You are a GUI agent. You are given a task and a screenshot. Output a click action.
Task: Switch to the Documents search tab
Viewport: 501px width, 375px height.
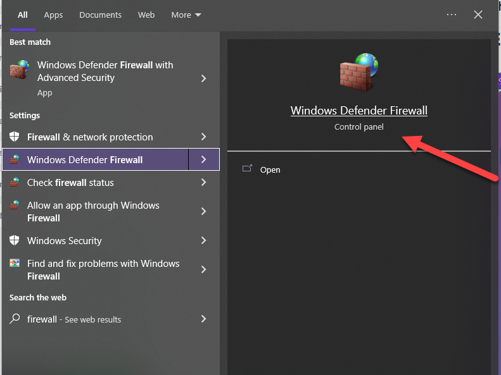100,15
